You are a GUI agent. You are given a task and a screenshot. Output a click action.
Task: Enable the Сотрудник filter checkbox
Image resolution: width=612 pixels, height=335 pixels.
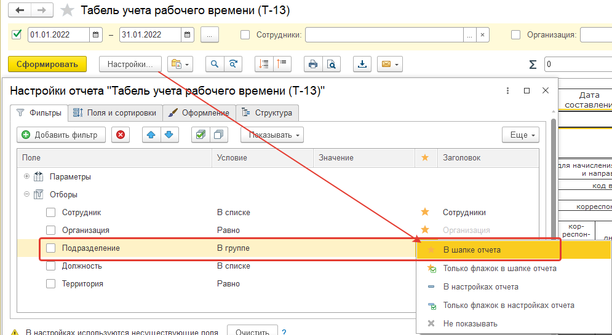coord(51,213)
